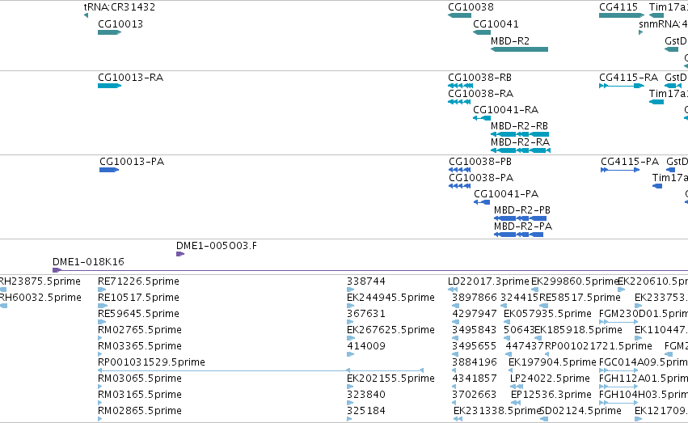Select the FGH112A01.5prime EST label

[x=644, y=379]
